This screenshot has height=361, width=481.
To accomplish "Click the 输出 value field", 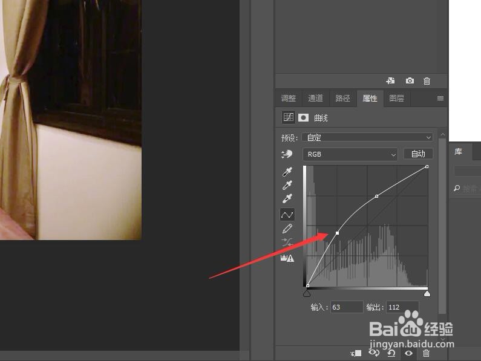I will pos(402,307).
